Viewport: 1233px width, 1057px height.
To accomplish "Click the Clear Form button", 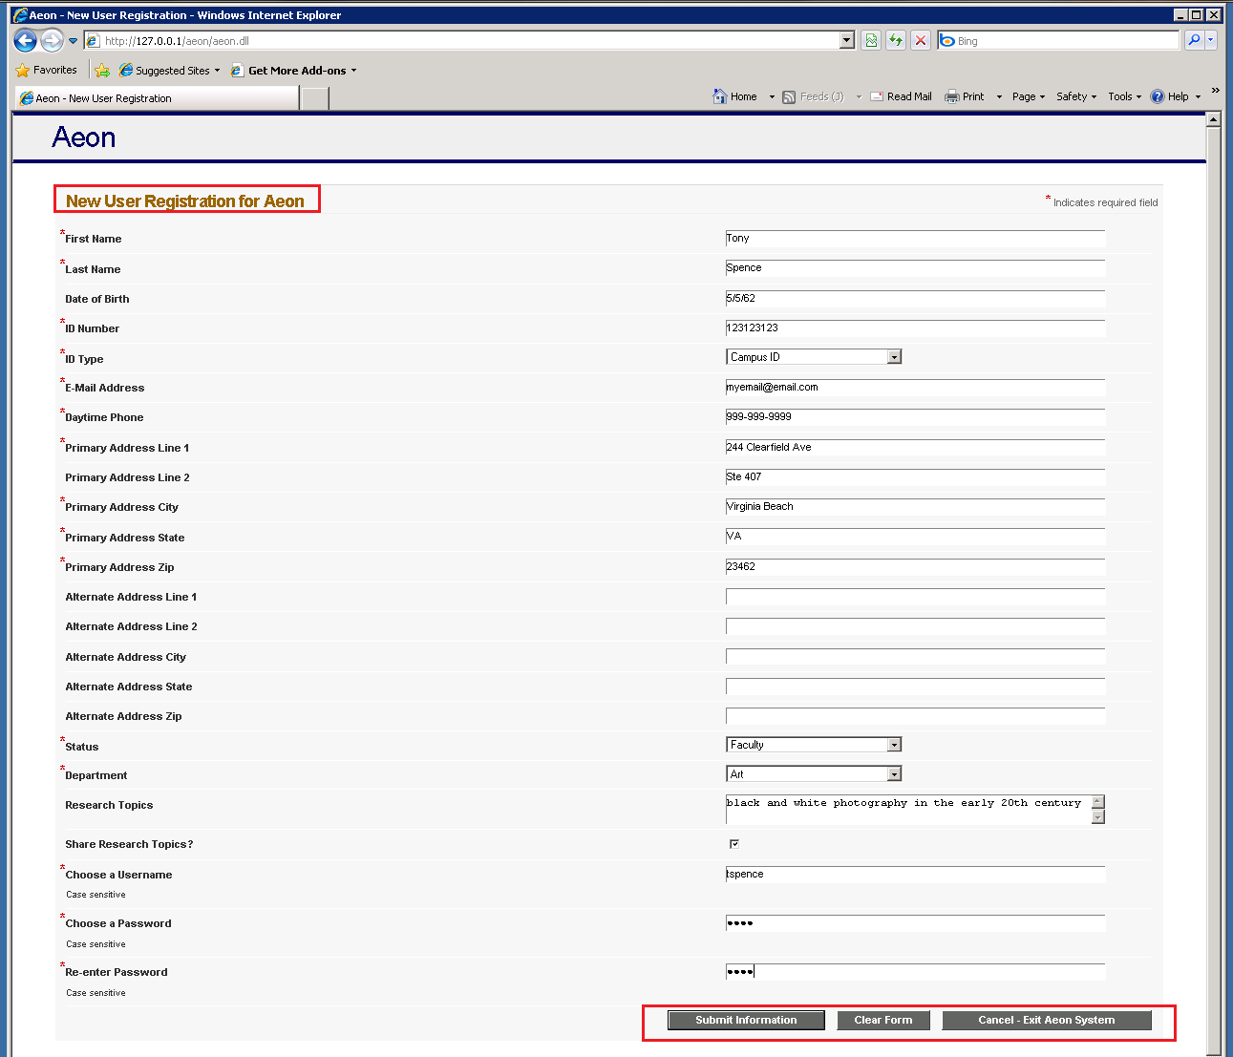I will click(x=882, y=1020).
